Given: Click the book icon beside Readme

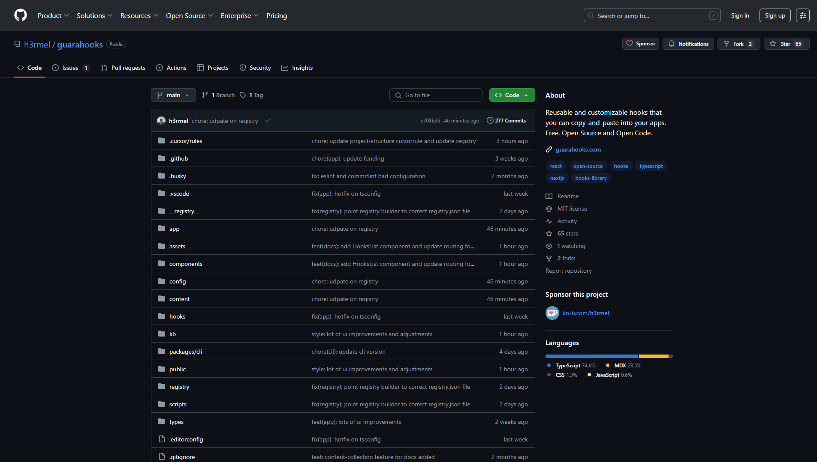Looking at the screenshot, I should tap(549, 196).
